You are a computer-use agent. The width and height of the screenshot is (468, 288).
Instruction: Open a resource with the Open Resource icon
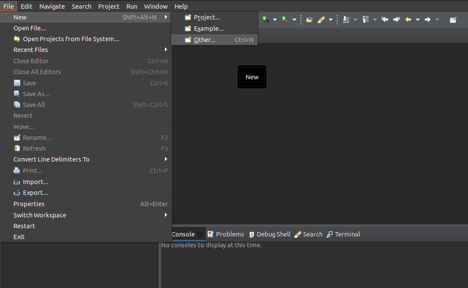click(x=310, y=19)
